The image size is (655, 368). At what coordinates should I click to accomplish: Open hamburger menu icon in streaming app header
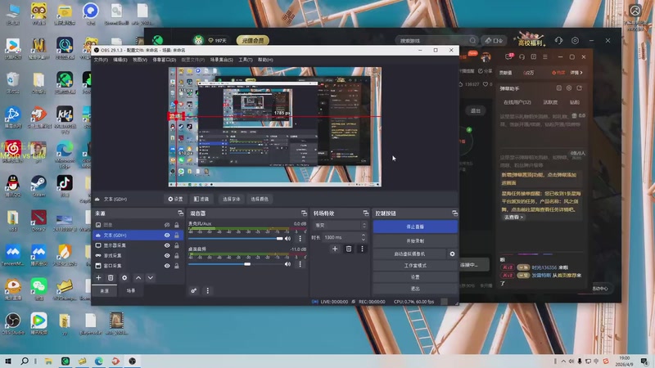click(545, 56)
